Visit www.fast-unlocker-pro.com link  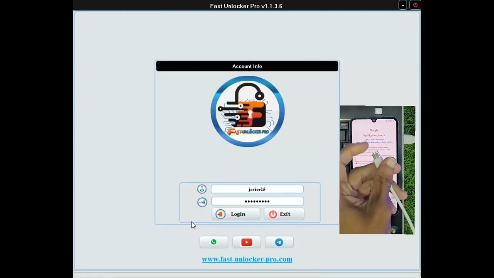247,259
